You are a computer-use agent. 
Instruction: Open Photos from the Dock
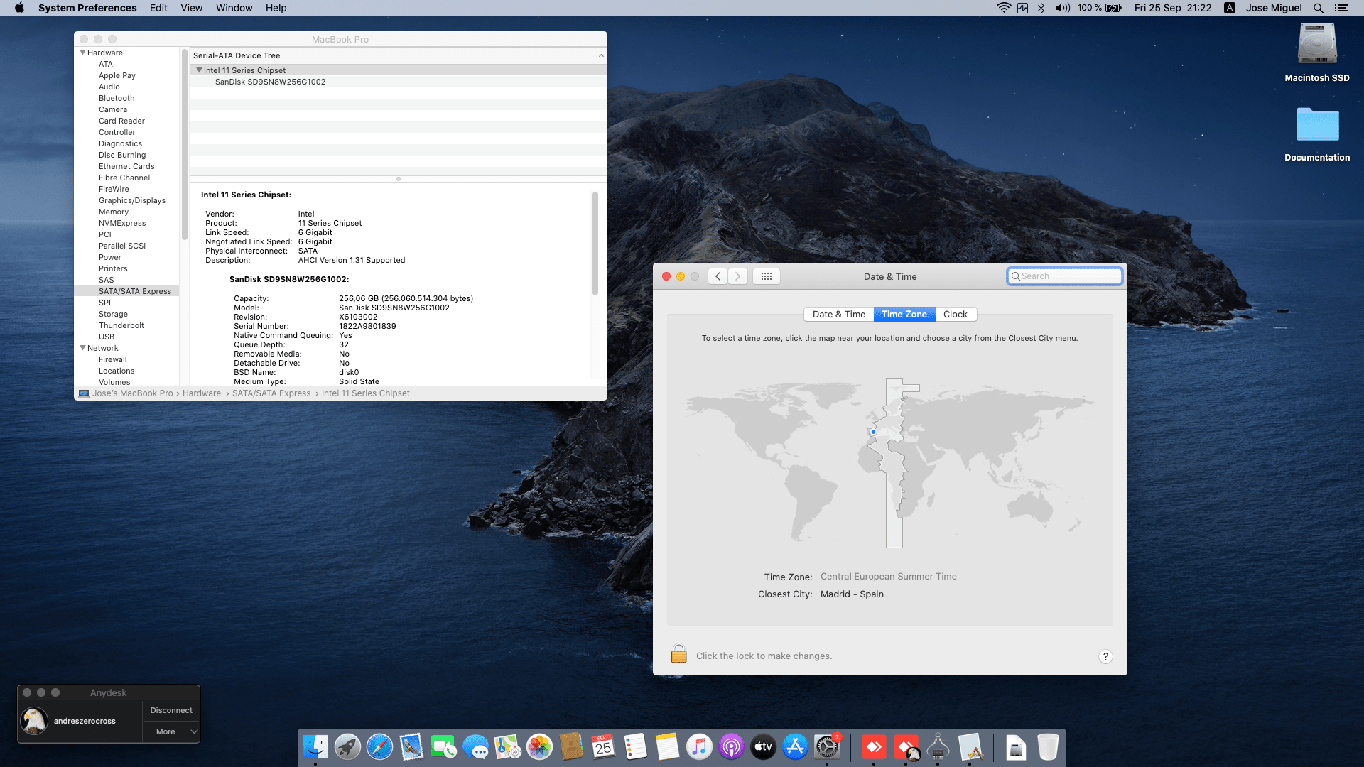click(x=539, y=747)
